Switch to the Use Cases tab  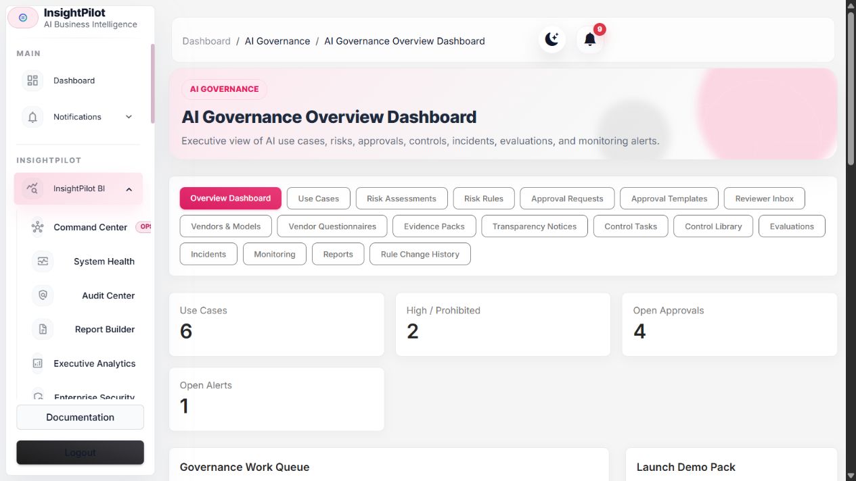[319, 199]
